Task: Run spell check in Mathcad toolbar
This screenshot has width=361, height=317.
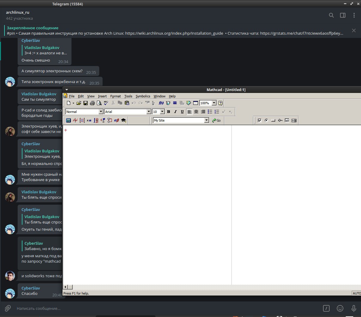Action: (106, 103)
